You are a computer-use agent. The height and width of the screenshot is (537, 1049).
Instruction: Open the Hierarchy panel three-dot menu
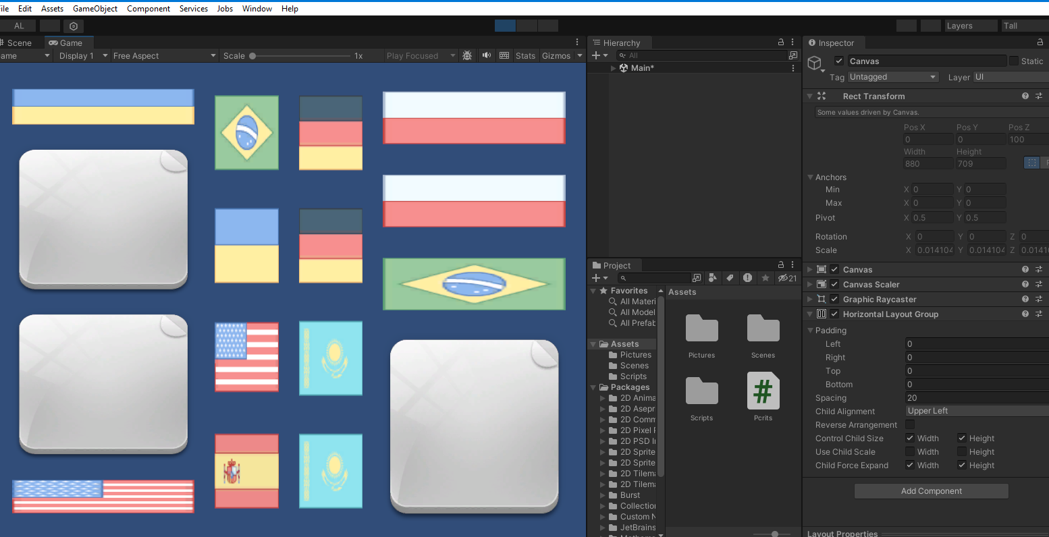click(792, 42)
